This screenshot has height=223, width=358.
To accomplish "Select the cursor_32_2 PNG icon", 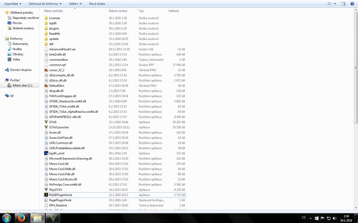I will [46, 70].
